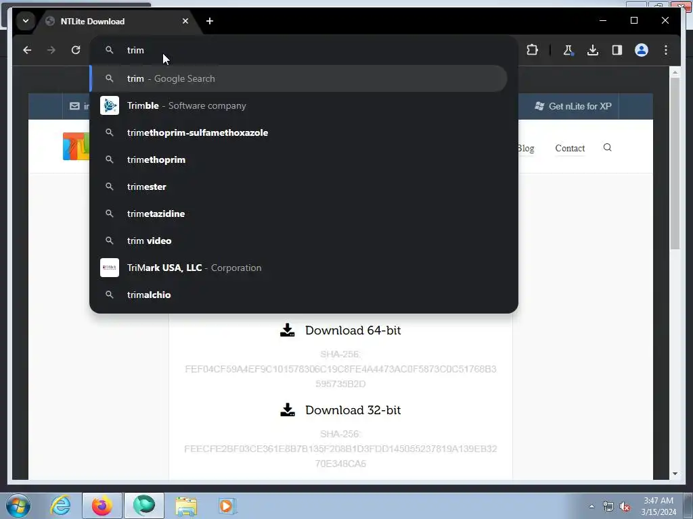The height and width of the screenshot is (519, 693).
Task: Close the NTLite Download tab
Action: (x=185, y=21)
